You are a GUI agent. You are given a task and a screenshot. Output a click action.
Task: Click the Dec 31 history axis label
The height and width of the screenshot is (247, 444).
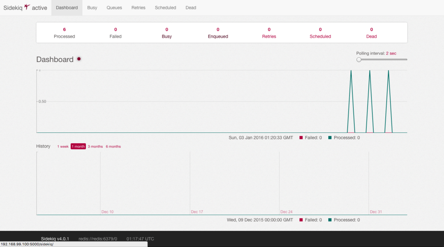coord(376,212)
